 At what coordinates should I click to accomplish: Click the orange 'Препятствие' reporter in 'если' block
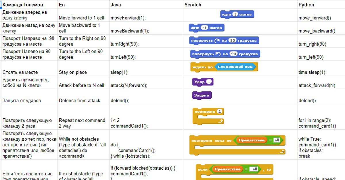coord(227,169)
